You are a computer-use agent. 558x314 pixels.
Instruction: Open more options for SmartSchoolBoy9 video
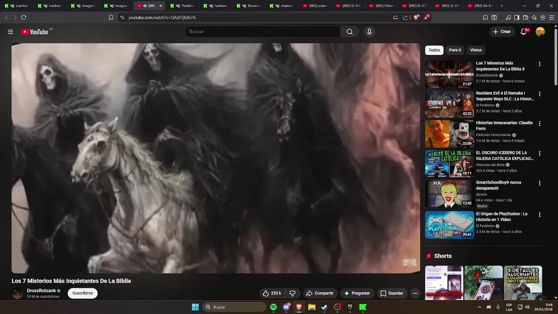(x=539, y=183)
